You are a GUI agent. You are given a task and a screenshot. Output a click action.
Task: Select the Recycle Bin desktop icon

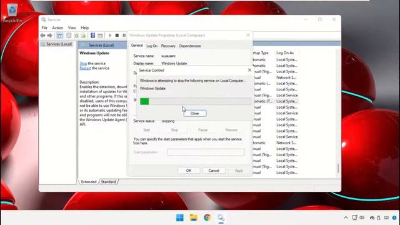tap(12, 13)
